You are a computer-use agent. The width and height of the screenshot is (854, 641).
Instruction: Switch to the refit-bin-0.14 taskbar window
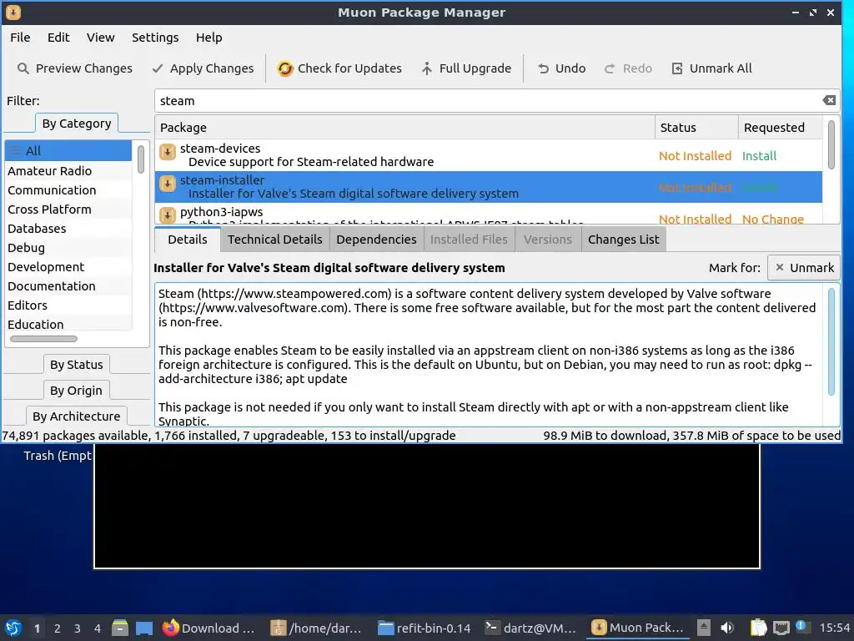pos(424,628)
